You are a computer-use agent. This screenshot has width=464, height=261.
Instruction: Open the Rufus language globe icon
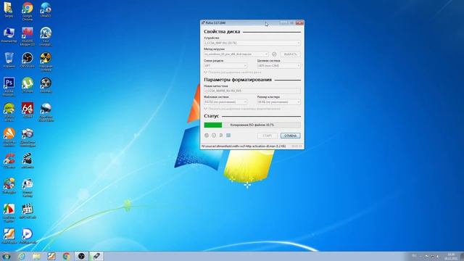coord(207,136)
